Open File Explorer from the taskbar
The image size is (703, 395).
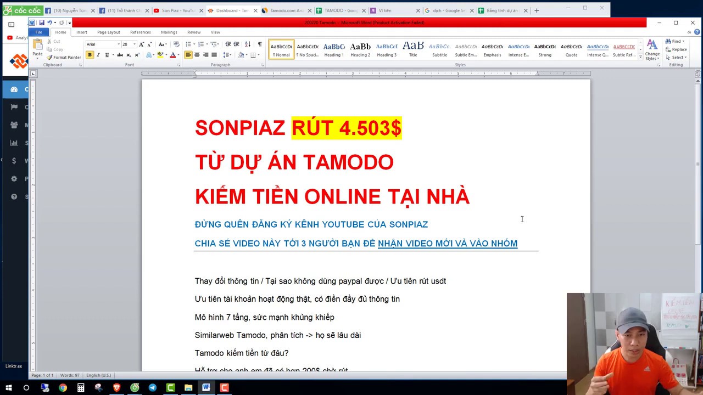click(x=188, y=388)
